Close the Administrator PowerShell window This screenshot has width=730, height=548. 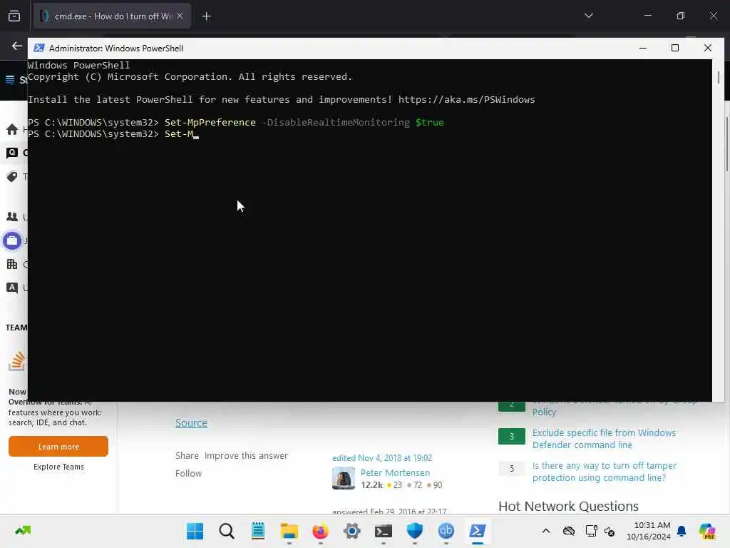pos(708,48)
